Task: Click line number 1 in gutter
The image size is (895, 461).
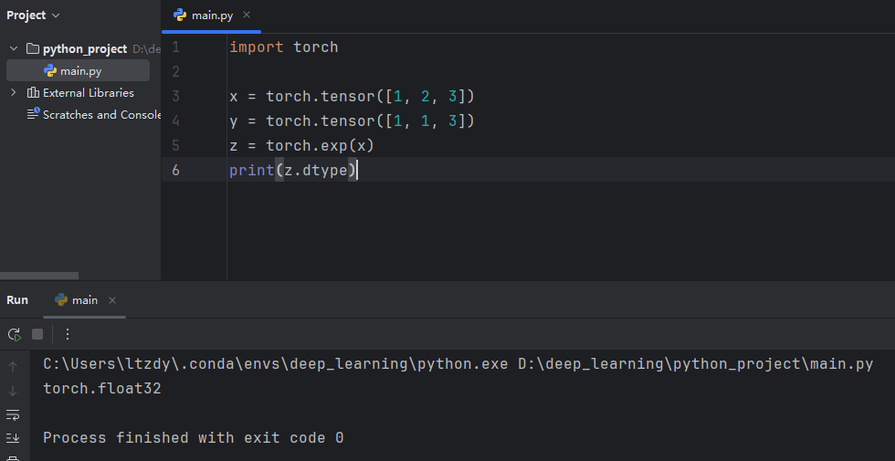Action: click(175, 47)
